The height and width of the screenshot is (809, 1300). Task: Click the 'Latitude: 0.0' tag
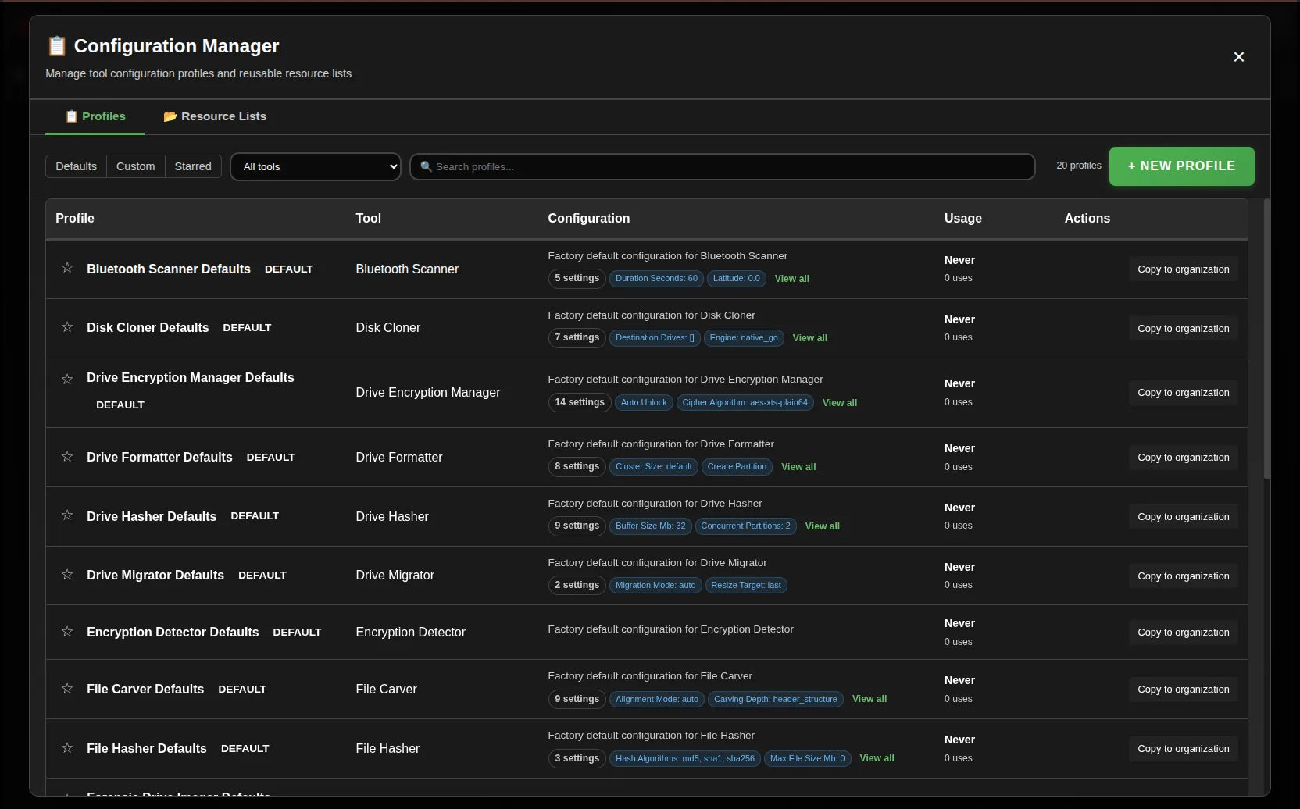click(x=736, y=278)
